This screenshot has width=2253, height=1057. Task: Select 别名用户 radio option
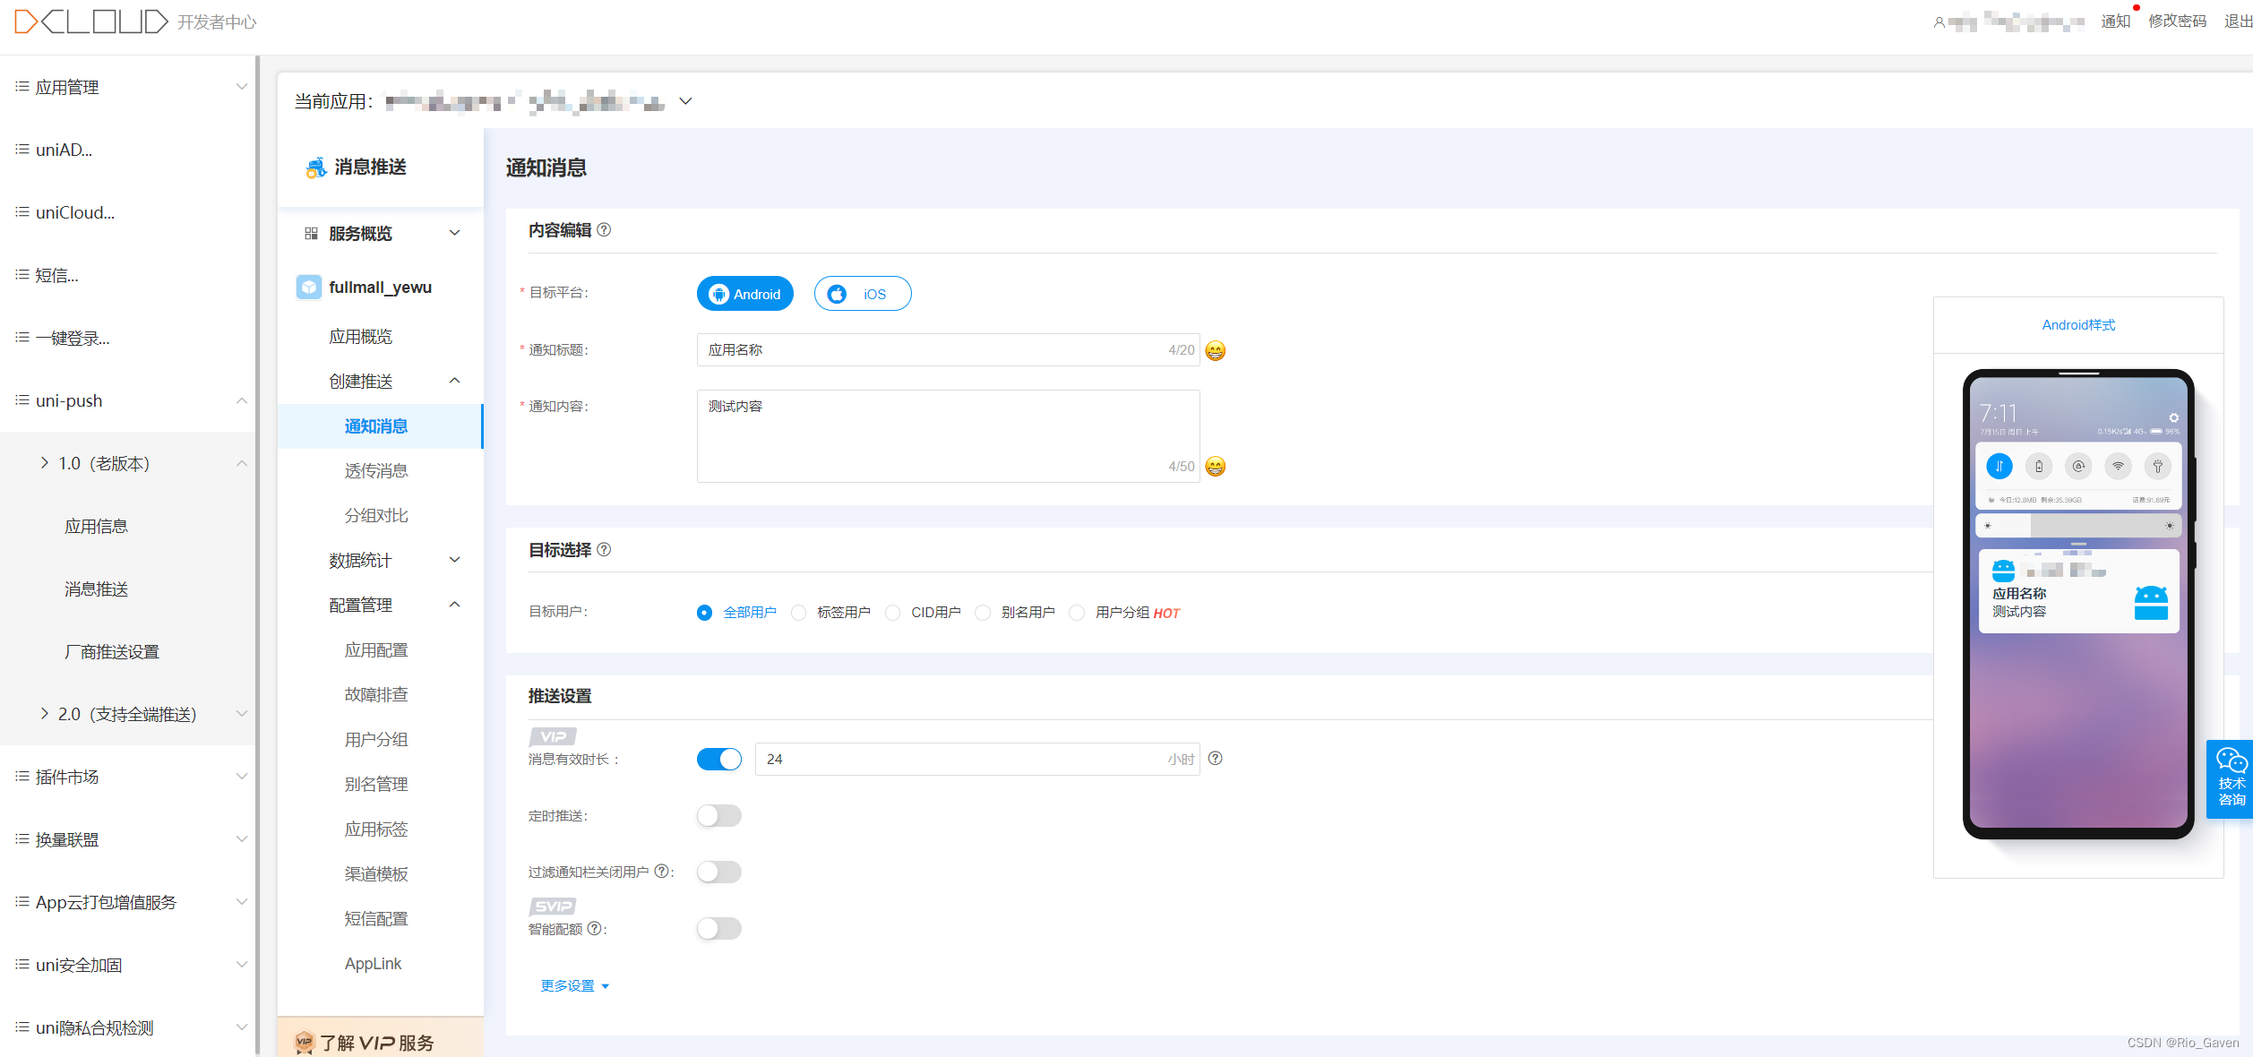coord(983,613)
